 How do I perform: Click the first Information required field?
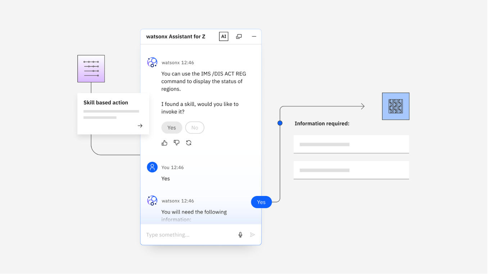coord(351,144)
